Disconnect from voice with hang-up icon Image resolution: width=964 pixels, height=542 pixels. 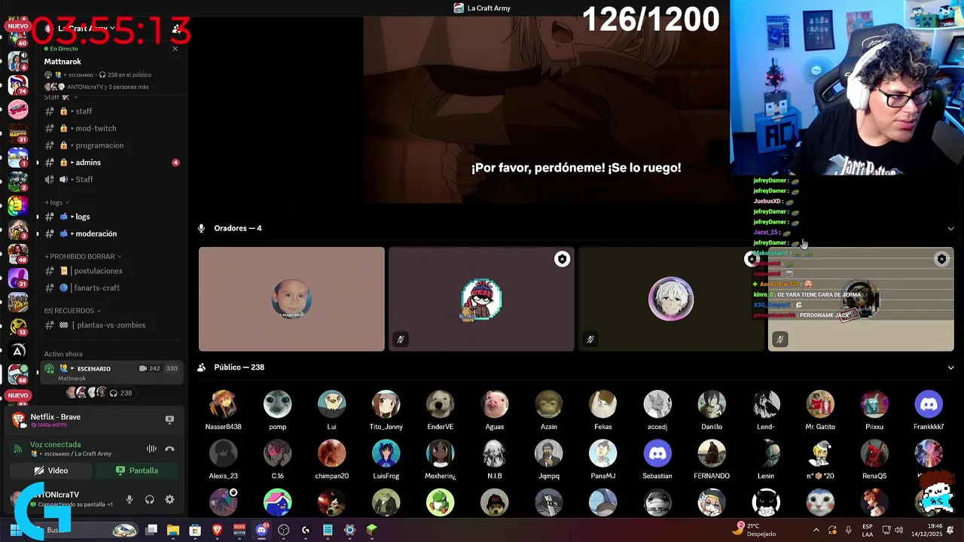pyautogui.click(x=169, y=449)
